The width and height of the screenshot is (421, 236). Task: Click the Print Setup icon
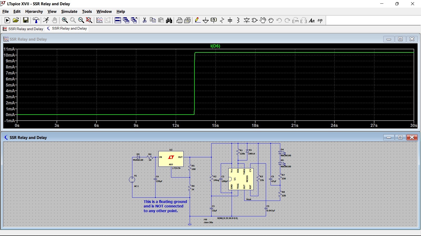coord(188,20)
